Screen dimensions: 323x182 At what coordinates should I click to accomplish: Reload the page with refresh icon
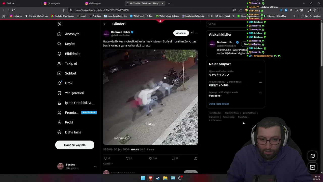coord(14,10)
